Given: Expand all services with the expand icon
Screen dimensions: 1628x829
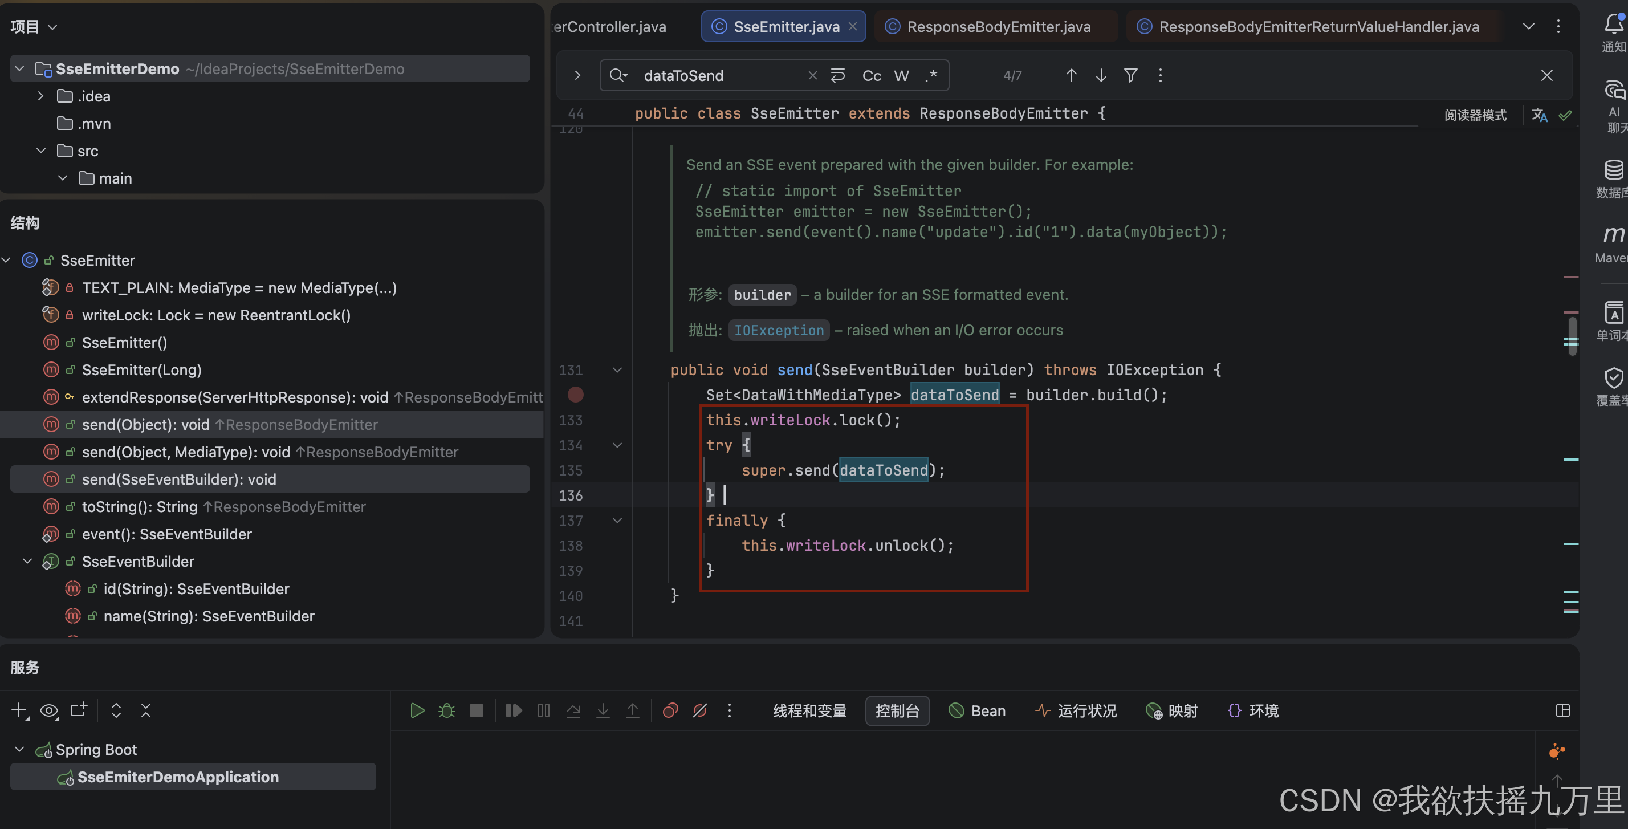Looking at the screenshot, I should click(116, 711).
